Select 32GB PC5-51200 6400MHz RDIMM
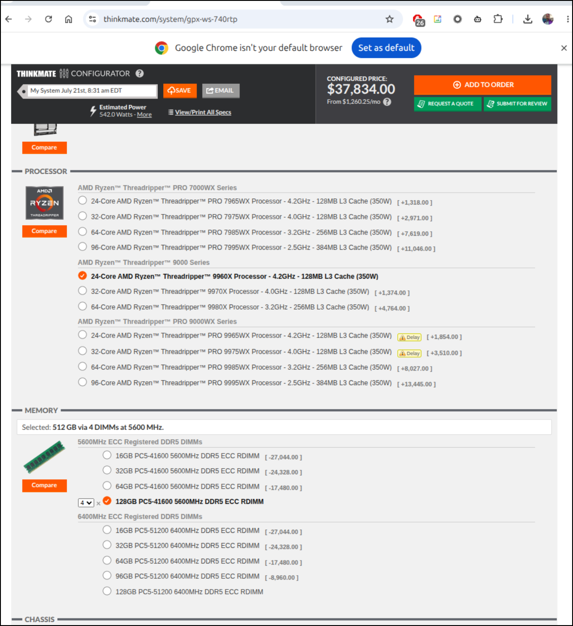The height and width of the screenshot is (626, 573). (x=107, y=545)
